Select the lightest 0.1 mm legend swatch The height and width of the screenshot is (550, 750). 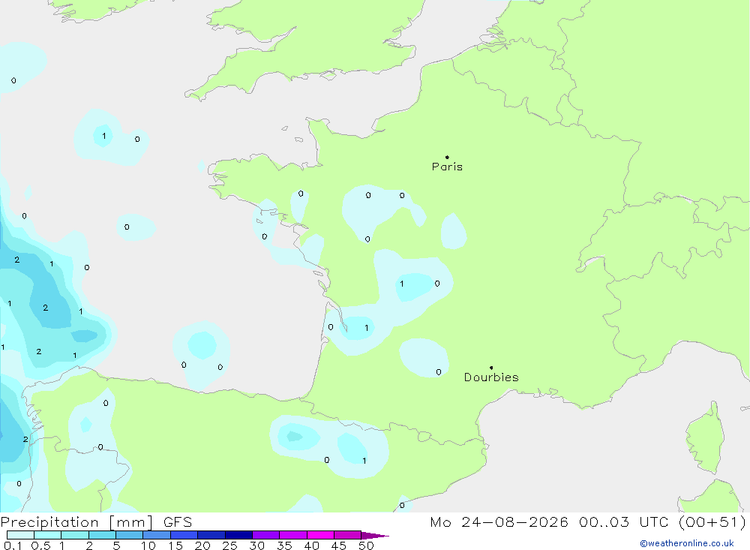[x=20, y=535]
